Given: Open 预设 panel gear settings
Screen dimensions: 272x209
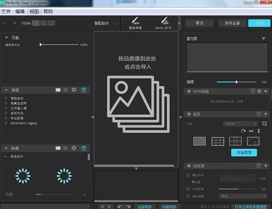Looking at the screenshot, I should tap(74, 90).
